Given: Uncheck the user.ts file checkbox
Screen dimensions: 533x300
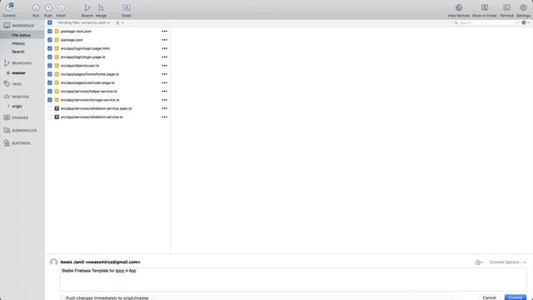Looking at the screenshot, I should 50,66.
